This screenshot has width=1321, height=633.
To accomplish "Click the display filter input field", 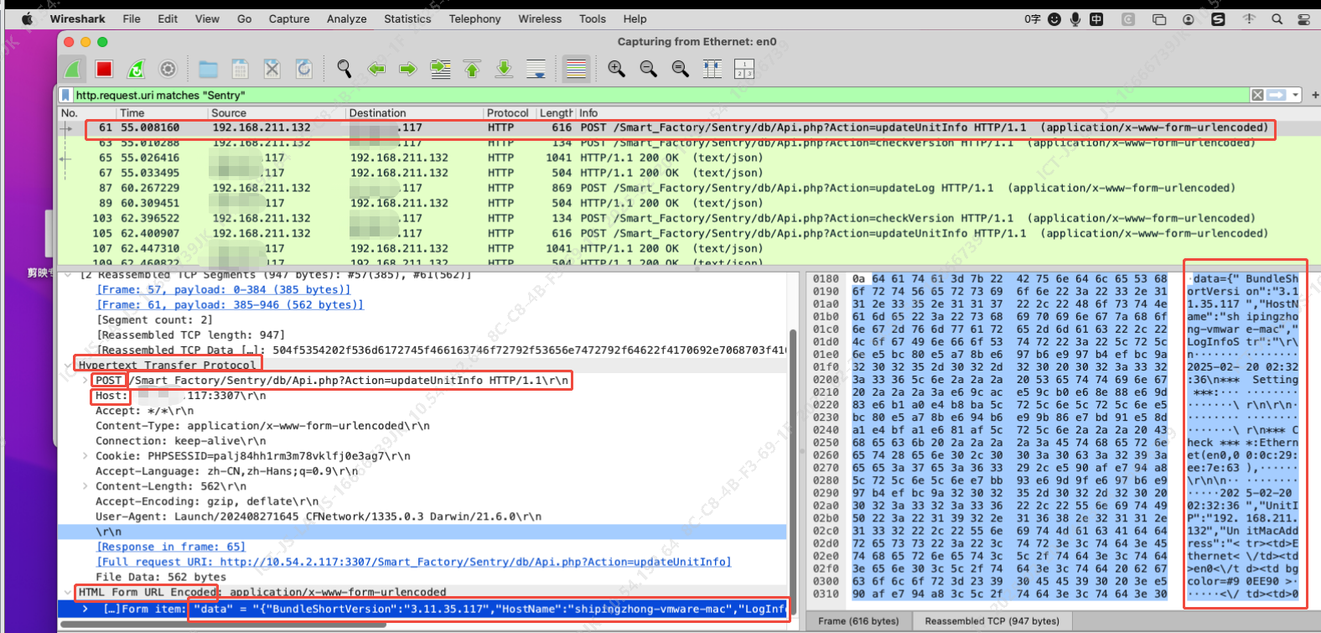I will click(x=660, y=96).
